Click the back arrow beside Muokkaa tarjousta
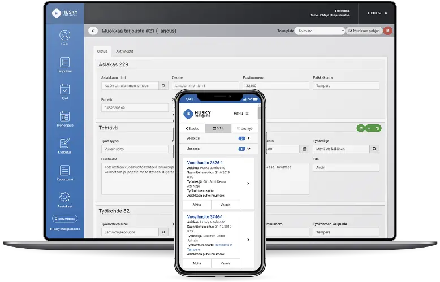Screen dimensions: 440x282 (93, 31)
